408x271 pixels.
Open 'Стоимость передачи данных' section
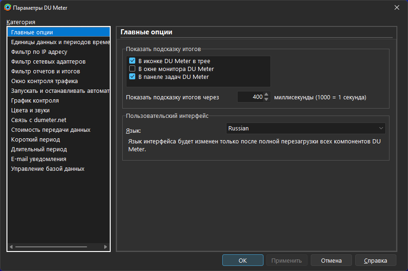pos(51,130)
